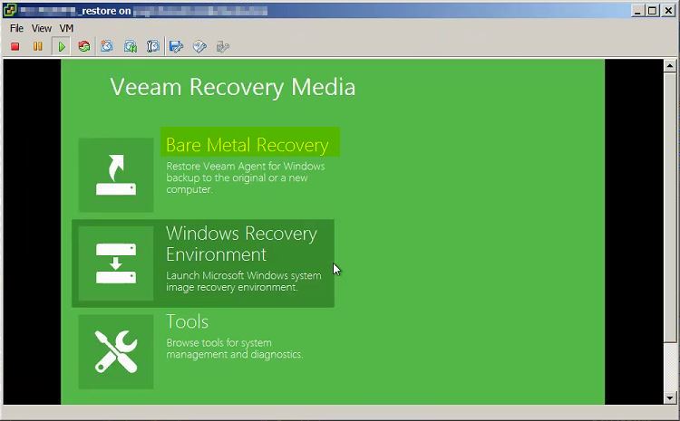Click the vertical scrollbar thumb

670,207
